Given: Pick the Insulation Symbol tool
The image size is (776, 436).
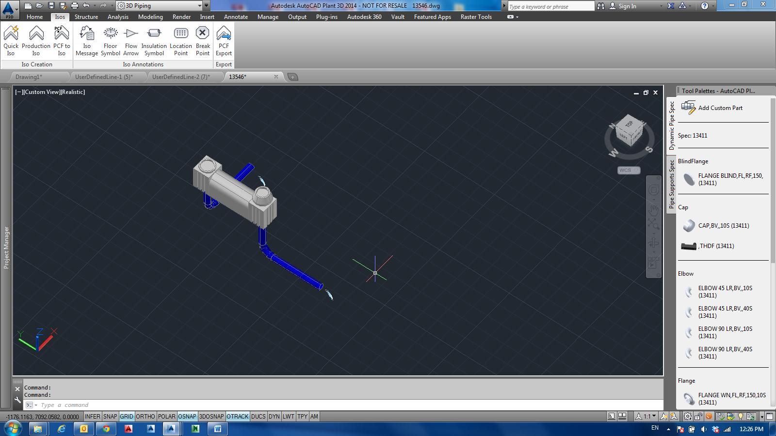Looking at the screenshot, I should (154, 41).
